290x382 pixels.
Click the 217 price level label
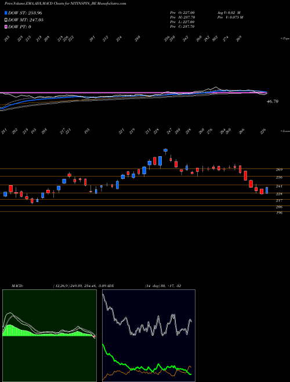(x=279, y=200)
